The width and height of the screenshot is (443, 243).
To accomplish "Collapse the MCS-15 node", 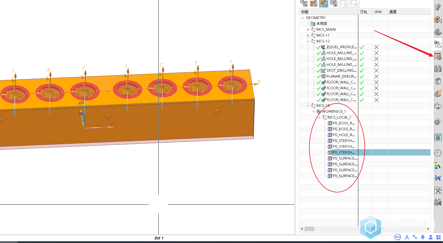I will pos(308,106).
